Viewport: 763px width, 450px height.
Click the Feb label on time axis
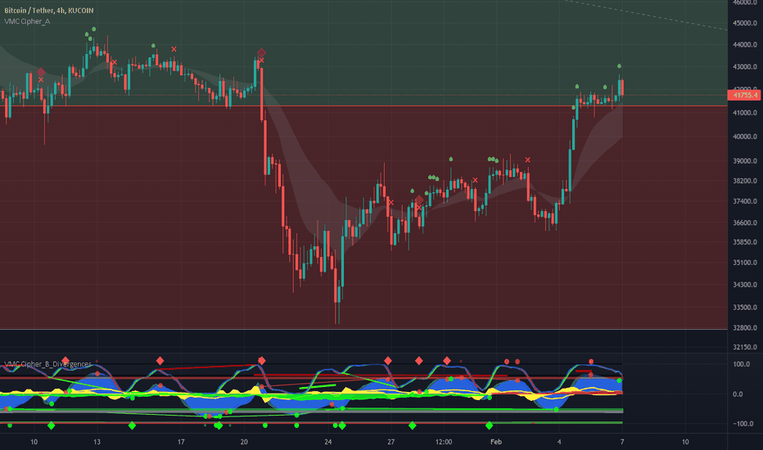(x=496, y=442)
